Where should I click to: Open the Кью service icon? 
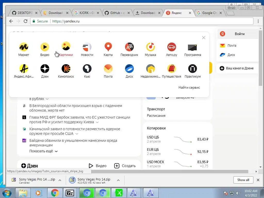tap(87, 69)
